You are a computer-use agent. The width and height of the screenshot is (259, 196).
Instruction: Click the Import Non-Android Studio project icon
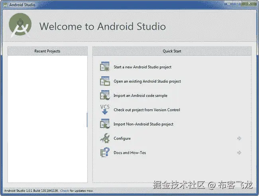(105, 124)
